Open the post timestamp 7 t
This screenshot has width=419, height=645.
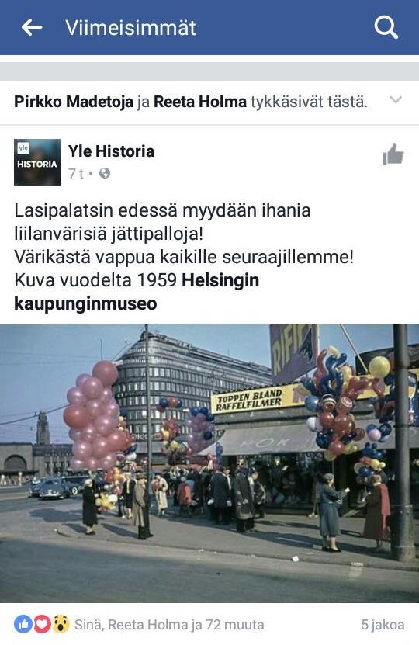pyautogui.click(x=76, y=174)
